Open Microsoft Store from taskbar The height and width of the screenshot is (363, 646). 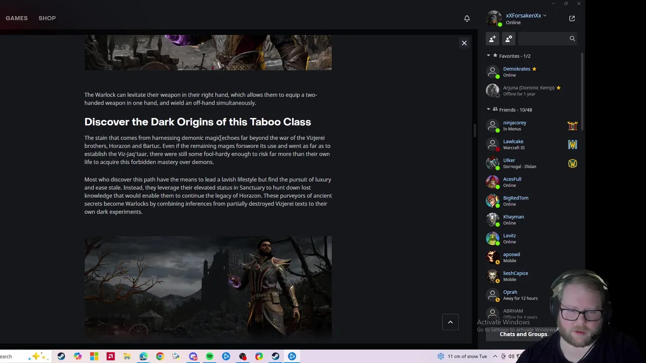point(94,356)
